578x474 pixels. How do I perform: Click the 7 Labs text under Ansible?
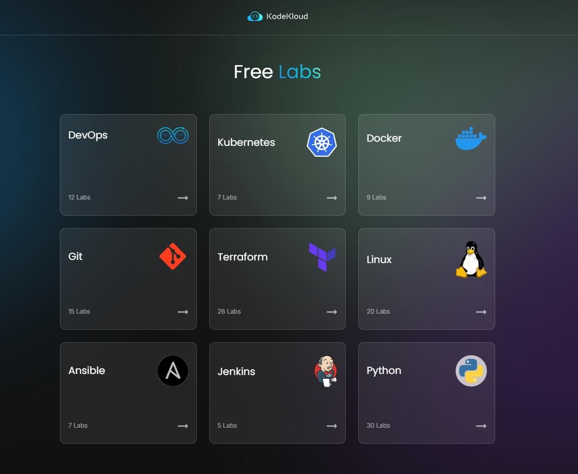(x=78, y=426)
